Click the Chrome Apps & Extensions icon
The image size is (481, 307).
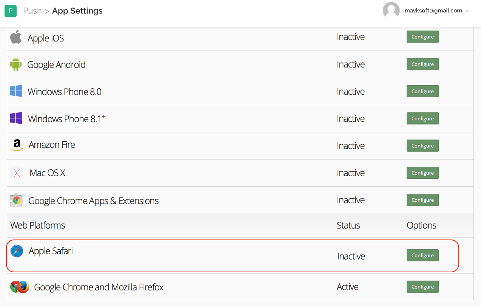point(17,200)
